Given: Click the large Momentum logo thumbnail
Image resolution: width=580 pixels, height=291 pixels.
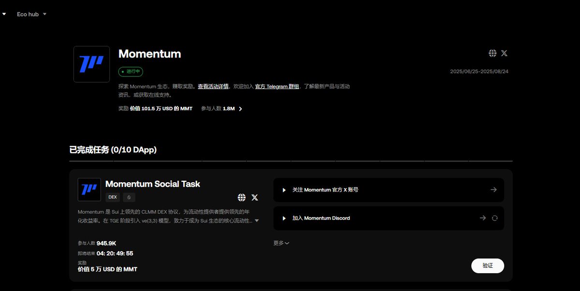Looking at the screenshot, I should (91, 64).
